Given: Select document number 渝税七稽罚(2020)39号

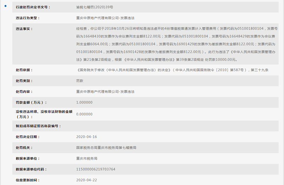Looking at the screenshot, I should 94,7.
